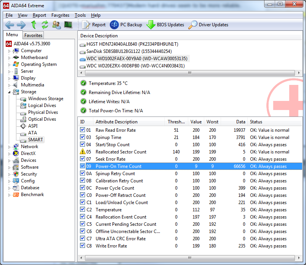
Task: Toggle the Write Error Rate checkbox
Action: (x=83, y=246)
